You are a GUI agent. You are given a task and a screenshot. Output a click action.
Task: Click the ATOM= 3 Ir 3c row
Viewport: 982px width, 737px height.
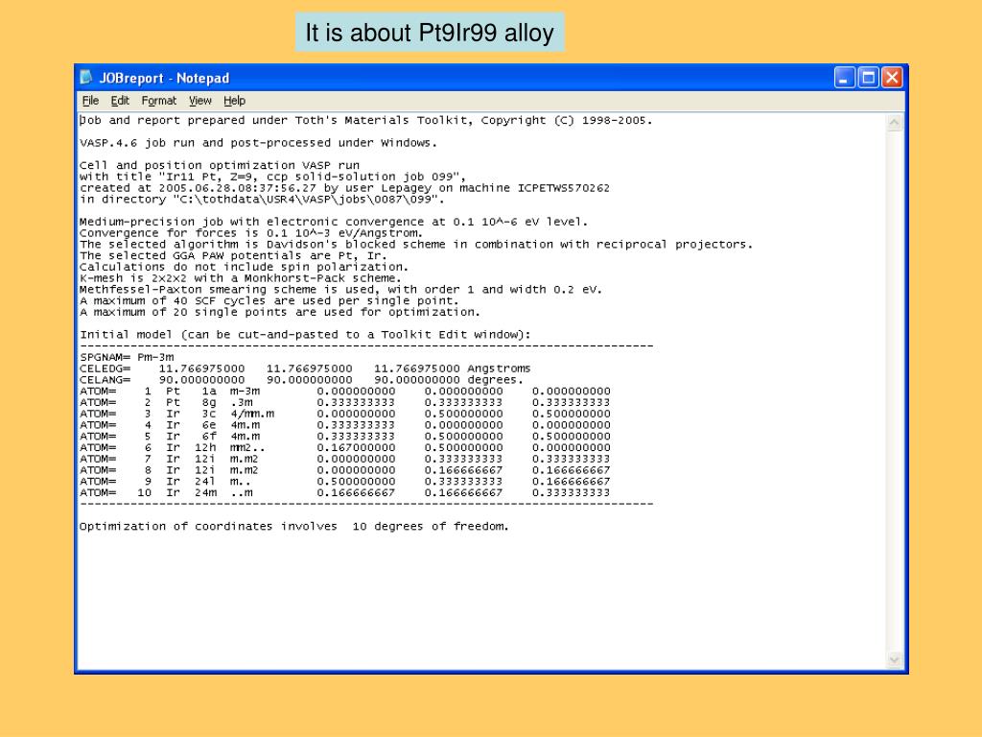tap(345, 414)
